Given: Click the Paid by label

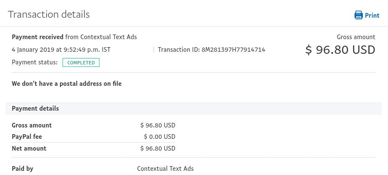Looking at the screenshot, I should pyautogui.click(x=23, y=169).
